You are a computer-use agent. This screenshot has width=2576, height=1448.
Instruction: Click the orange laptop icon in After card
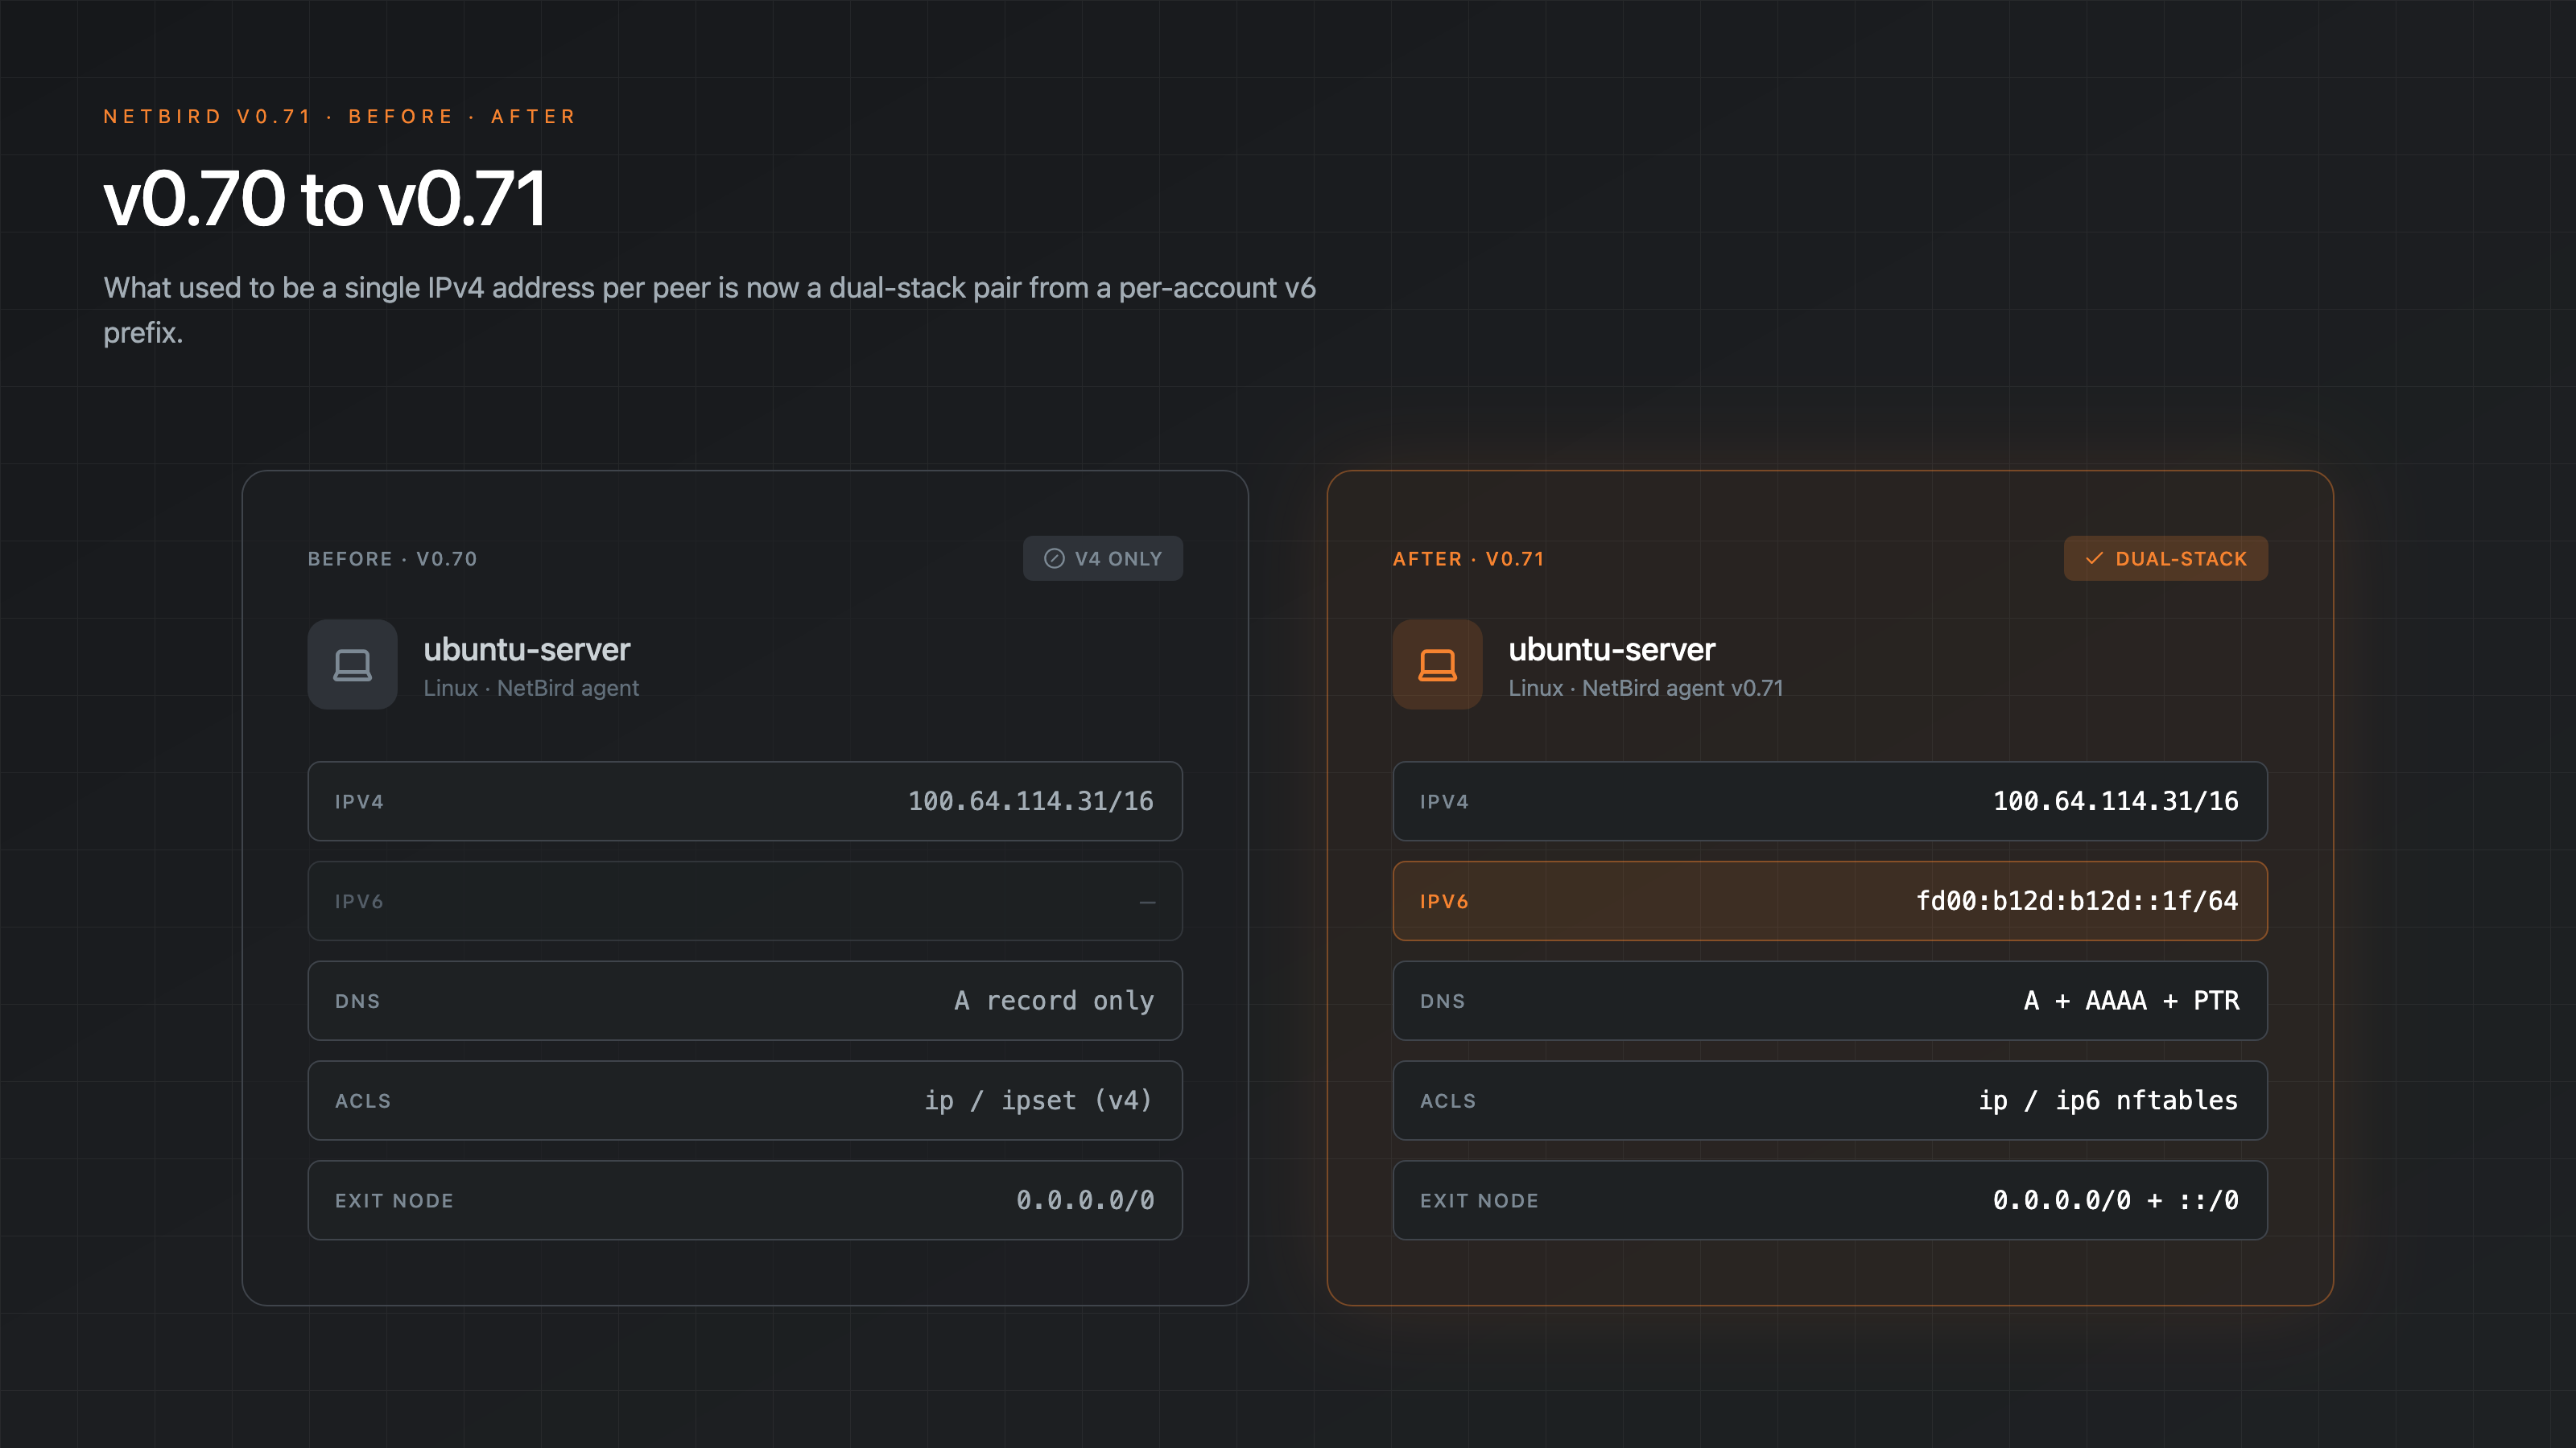click(x=1437, y=664)
